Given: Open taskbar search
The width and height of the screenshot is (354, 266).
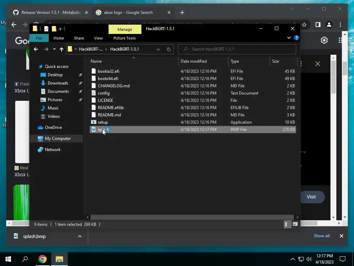Looking at the screenshot, I should click(25, 259).
